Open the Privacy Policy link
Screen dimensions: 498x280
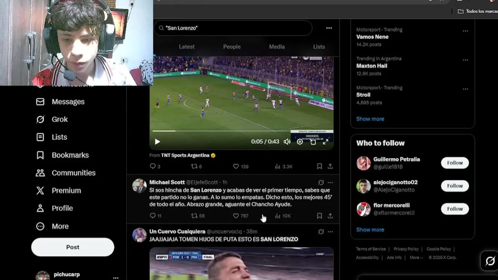click(406, 249)
